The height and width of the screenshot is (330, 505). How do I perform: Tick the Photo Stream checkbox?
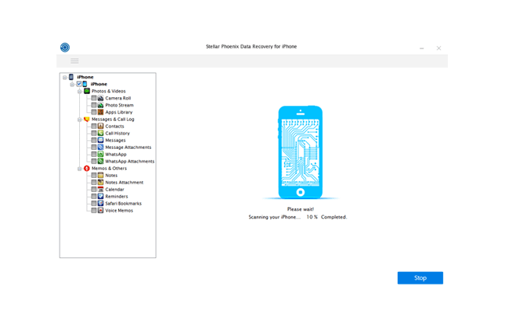point(94,105)
